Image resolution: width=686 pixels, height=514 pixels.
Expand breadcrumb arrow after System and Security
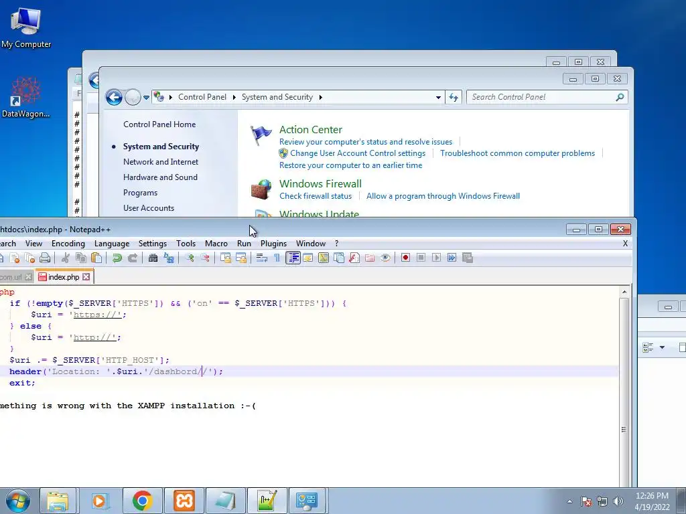pyautogui.click(x=320, y=97)
